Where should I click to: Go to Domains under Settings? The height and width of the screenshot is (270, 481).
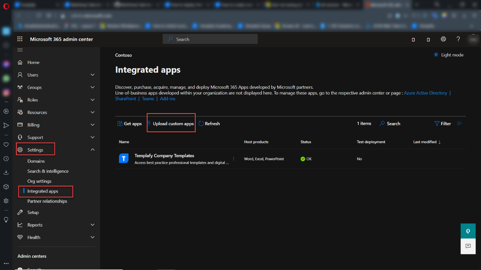36,161
